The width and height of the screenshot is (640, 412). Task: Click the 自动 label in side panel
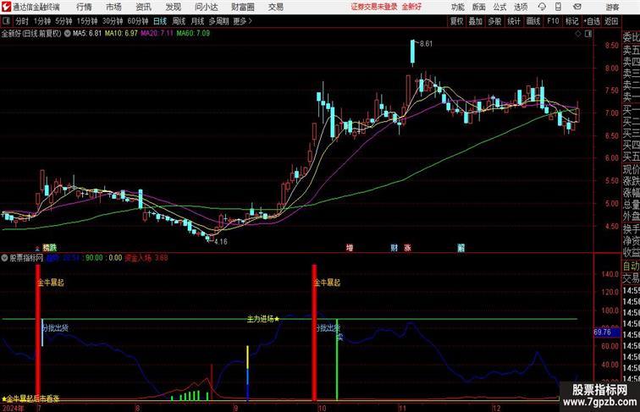pos(631,266)
